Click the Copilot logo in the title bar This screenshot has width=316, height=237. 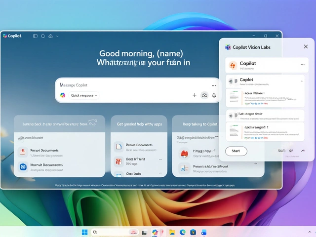pos(5,36)
